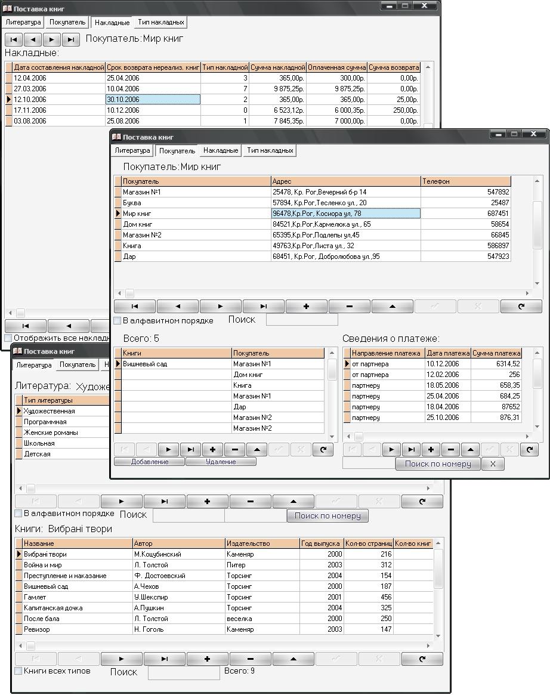Delete buyer record with minus button
This screenshot has width=550, height=695.
click(x=349, y=306)
